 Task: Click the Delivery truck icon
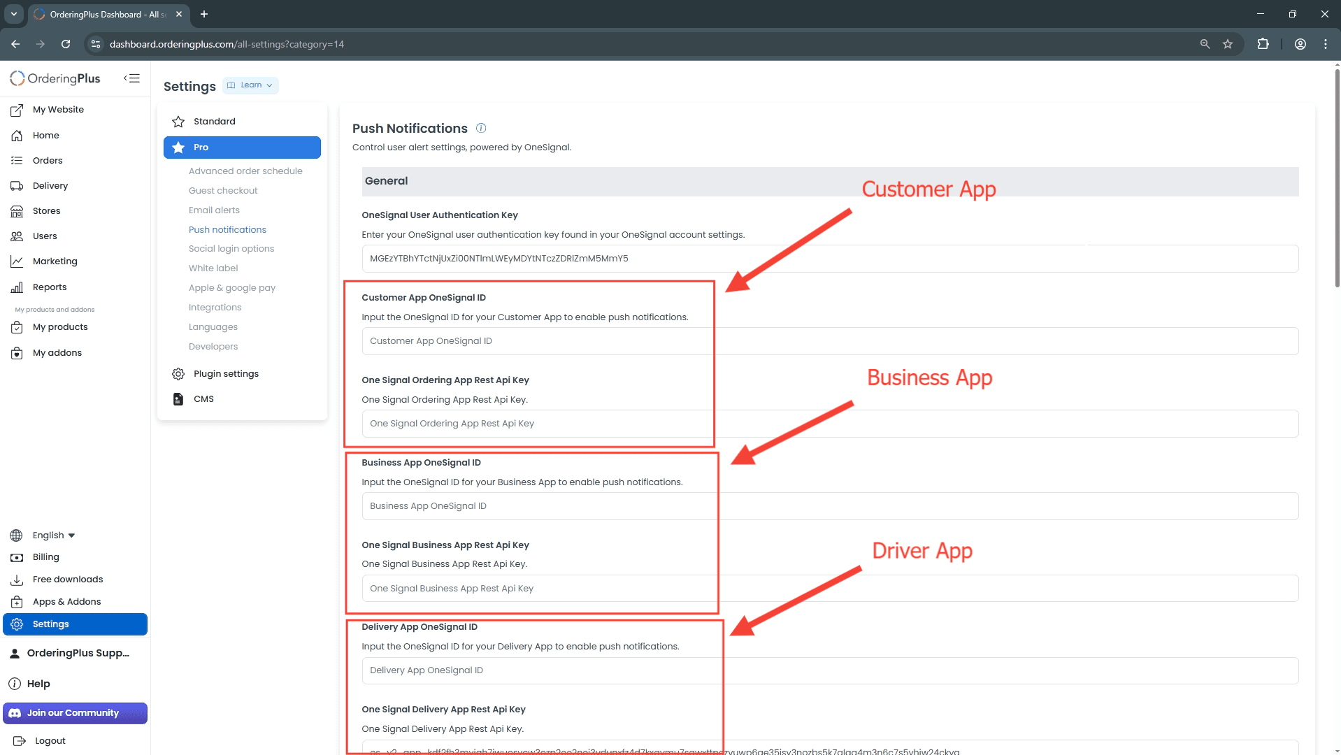tap(17, 186)
